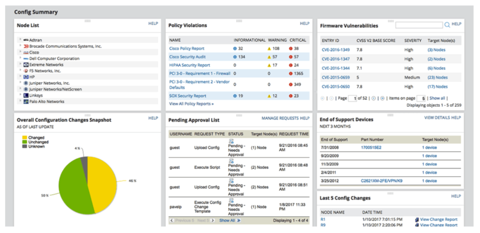
Task: Click the Firmware Vulnerabilities search field
Action: pos(418,25)
